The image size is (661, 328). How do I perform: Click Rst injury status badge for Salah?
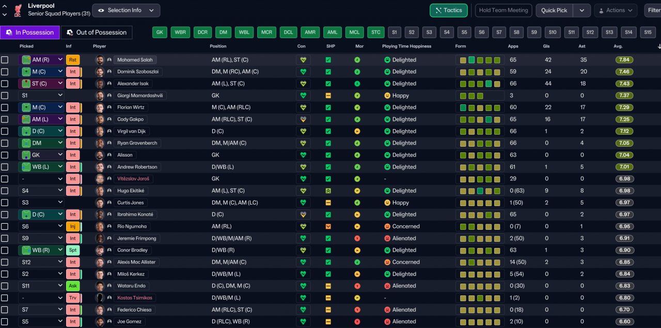click(73, 60)
